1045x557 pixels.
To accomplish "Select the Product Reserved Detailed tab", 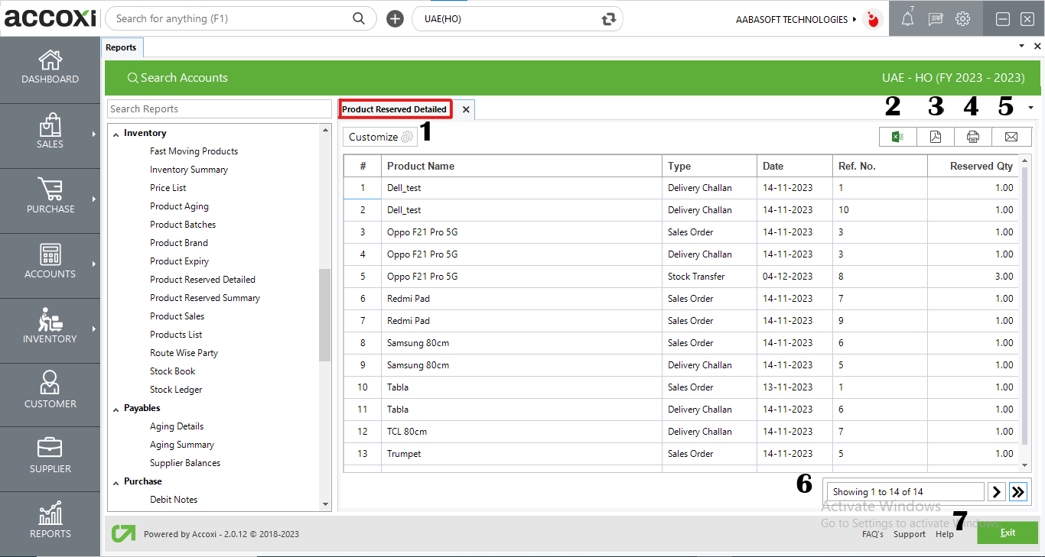I will pos(395,109).
